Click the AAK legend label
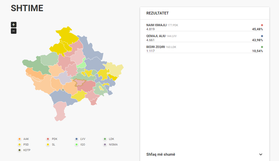The height and width of the screenshot is (161, 279). (x=26, y=139)
